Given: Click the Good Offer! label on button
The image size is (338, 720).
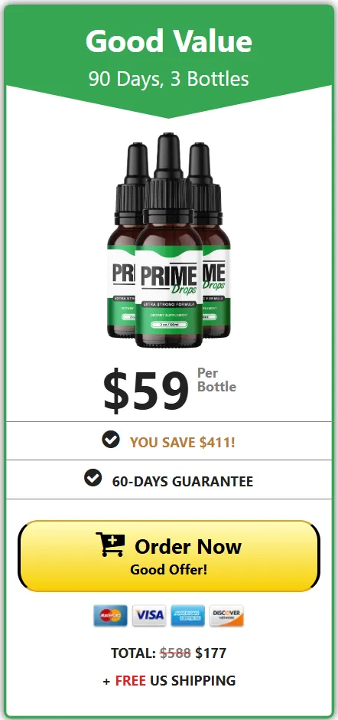Looking at the screenshot, I should click(169, 569).
